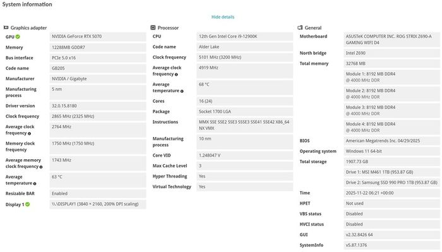Click the Graphics adapter section icon

click(6, 28)
